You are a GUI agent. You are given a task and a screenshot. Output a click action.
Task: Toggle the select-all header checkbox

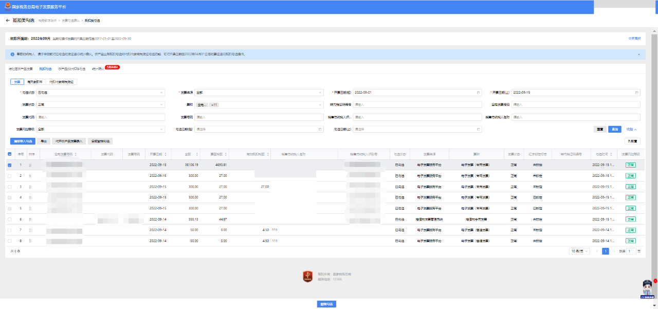(x=10, y=154)
